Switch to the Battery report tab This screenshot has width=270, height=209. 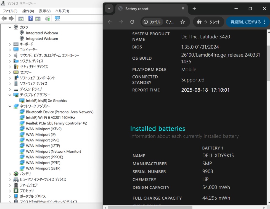coord(152,9)
